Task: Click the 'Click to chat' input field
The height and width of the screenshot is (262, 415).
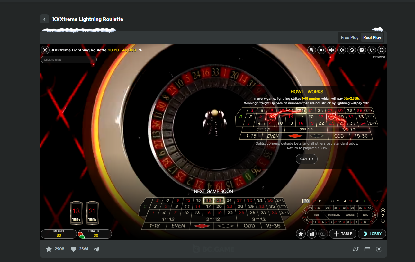Action: (68, 60)
